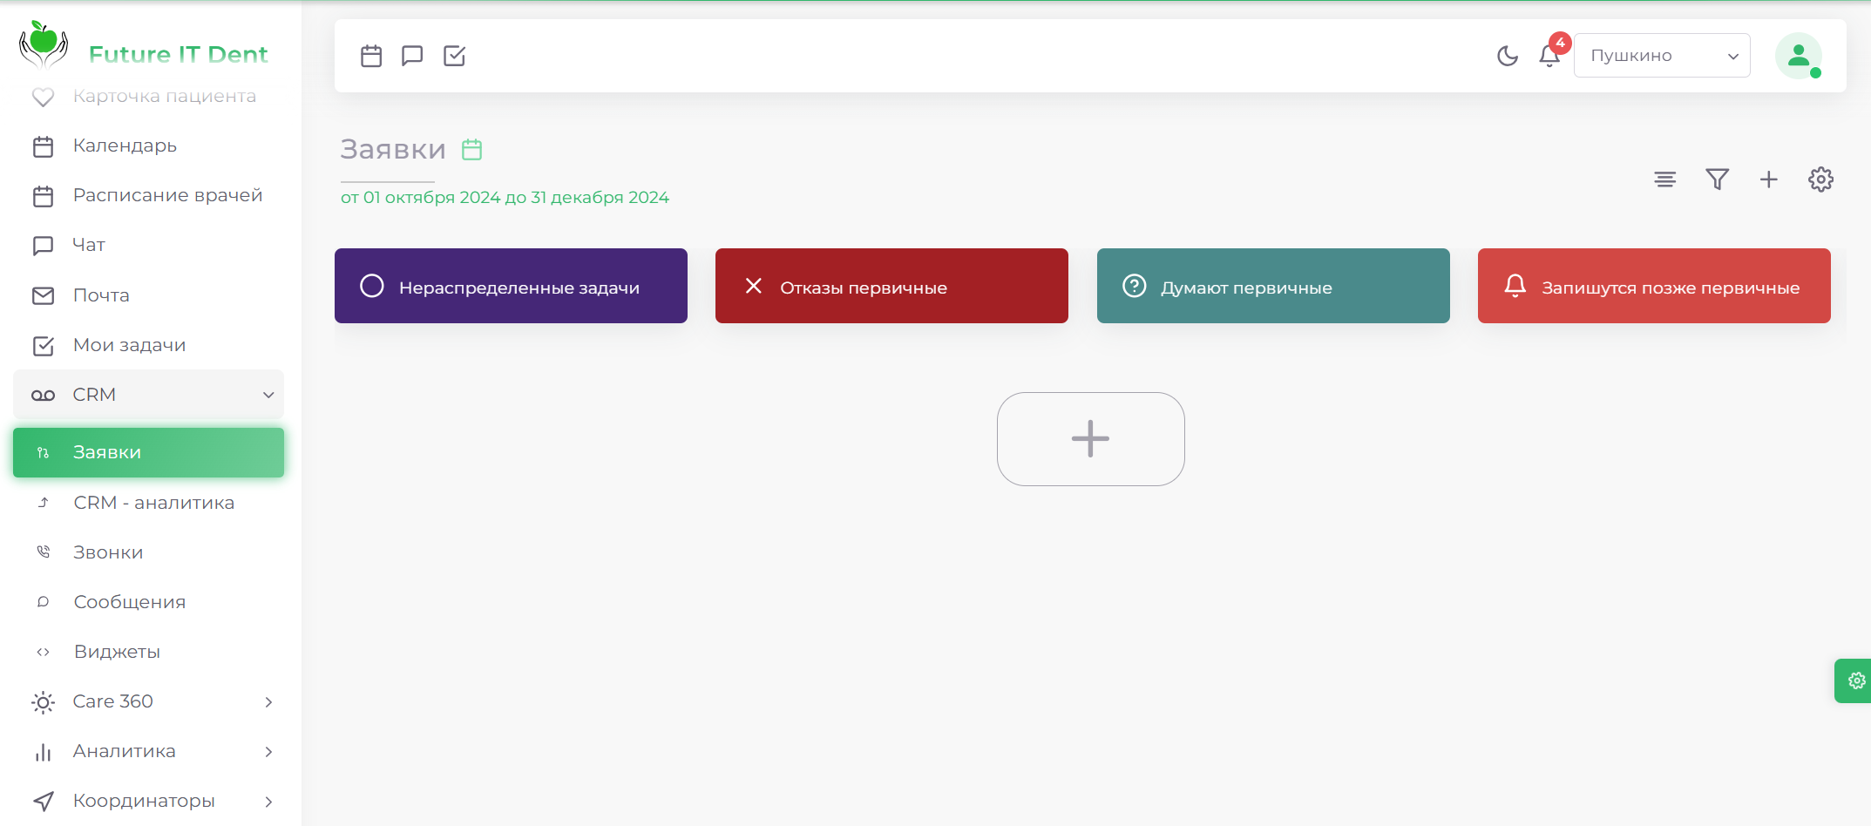Open the Отказы первичные column
This screenshot has height=826, width=1871.
coord(891,286)
